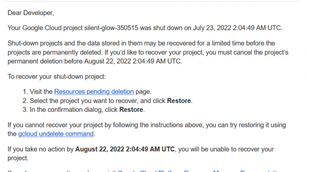The width and height of the screenshot is (309, 172).
Task: Click the words 'Your Google Cloud project'
Action: coord(45,28)
